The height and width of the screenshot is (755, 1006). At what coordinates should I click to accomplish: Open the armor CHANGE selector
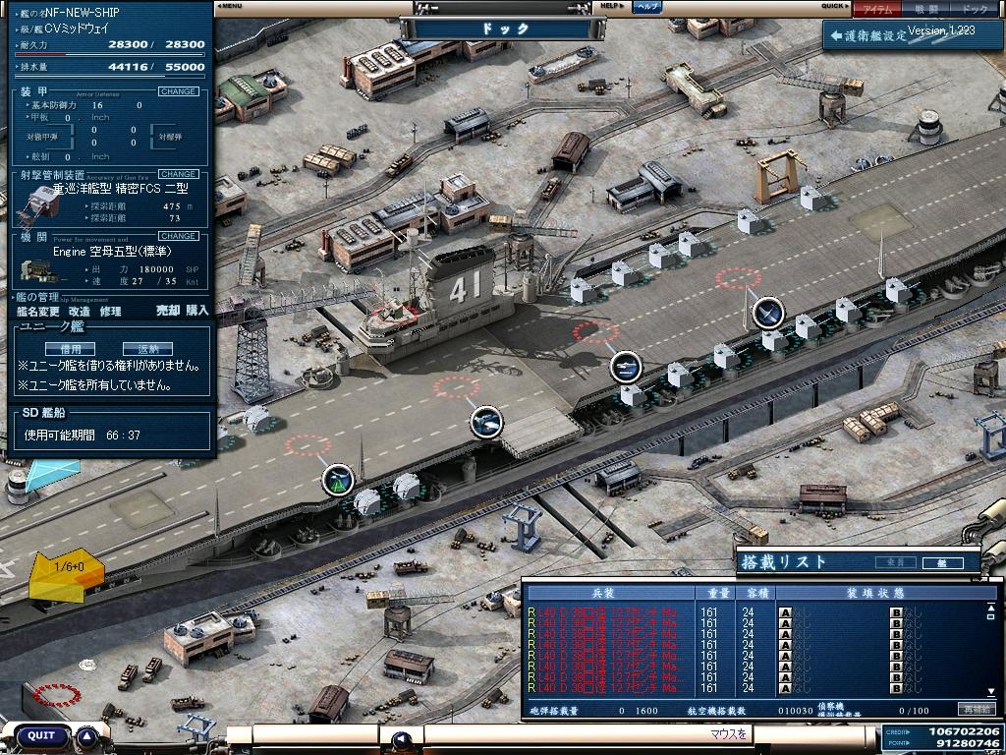coord(179,91)
